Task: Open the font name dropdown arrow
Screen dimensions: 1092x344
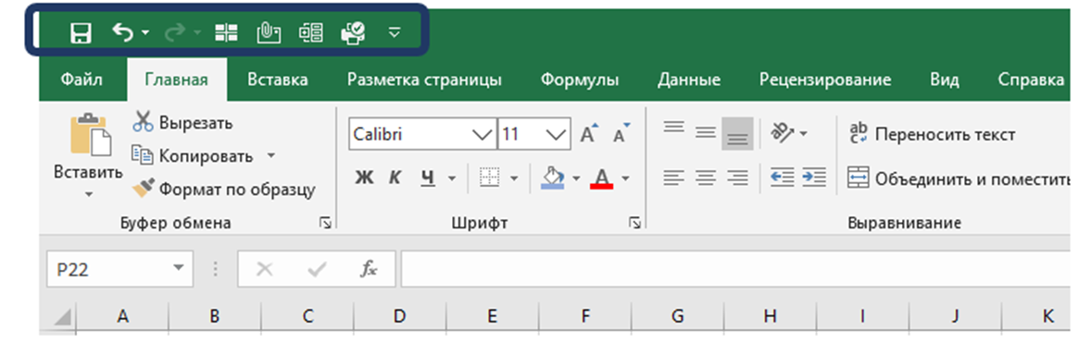Action: point(482,134)
